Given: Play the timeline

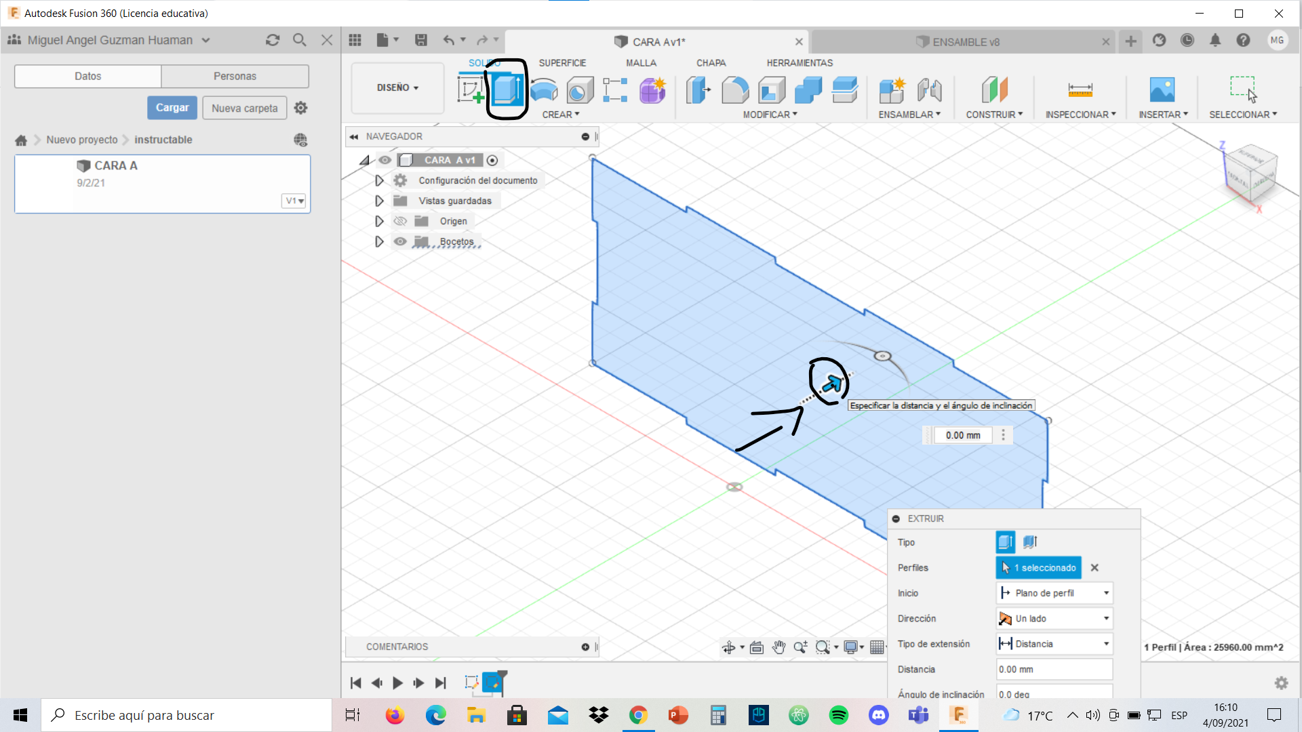Looking at the screenshot, I should coord(397,683).
